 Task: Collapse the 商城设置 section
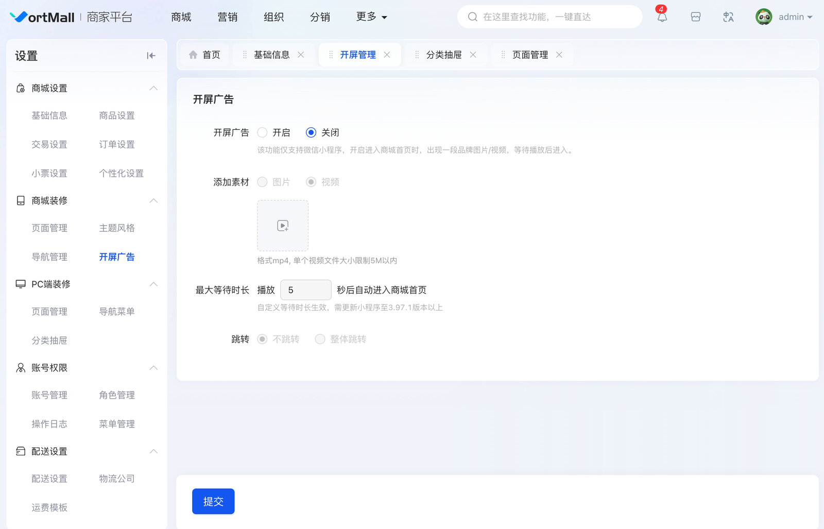(x=153, y=88)
